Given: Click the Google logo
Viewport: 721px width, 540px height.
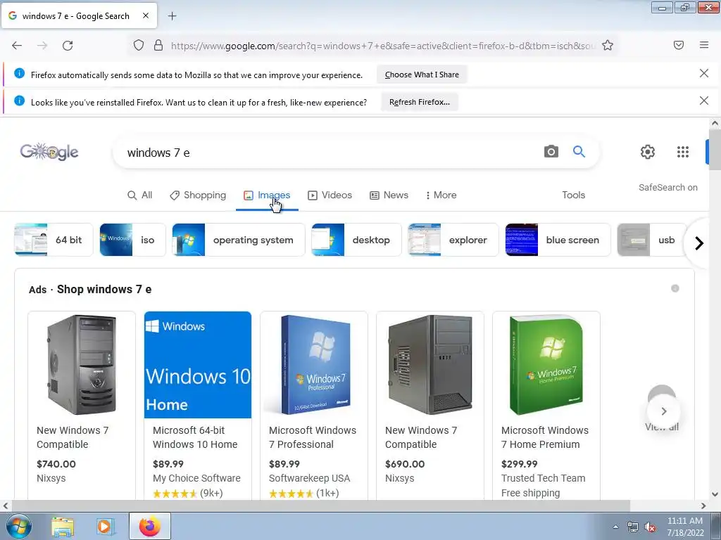Looking at the screenshot, I should coord(49,152).
